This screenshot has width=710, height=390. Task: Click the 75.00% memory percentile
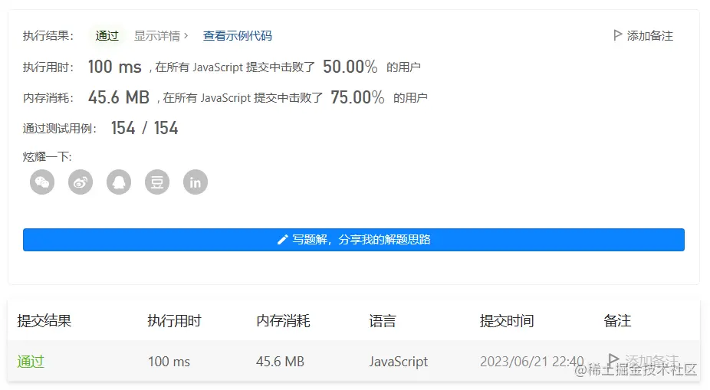(x=357, y=97)
